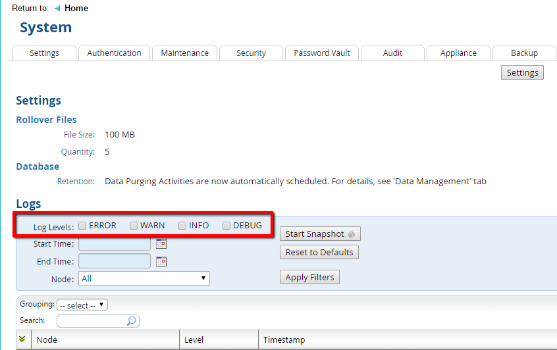
Task: Open the Start Time calendar picker
Action: tap(161, 243)
